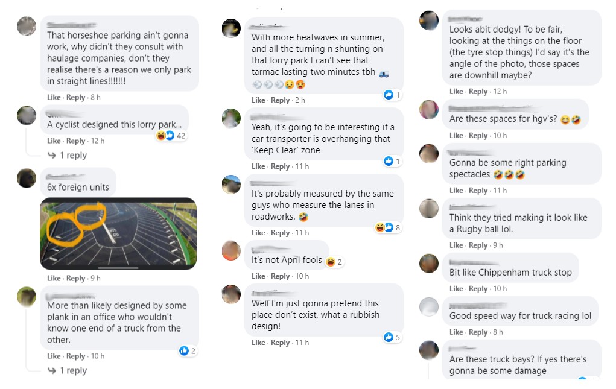Click like badge on rubbish design comment

(392, 337)
